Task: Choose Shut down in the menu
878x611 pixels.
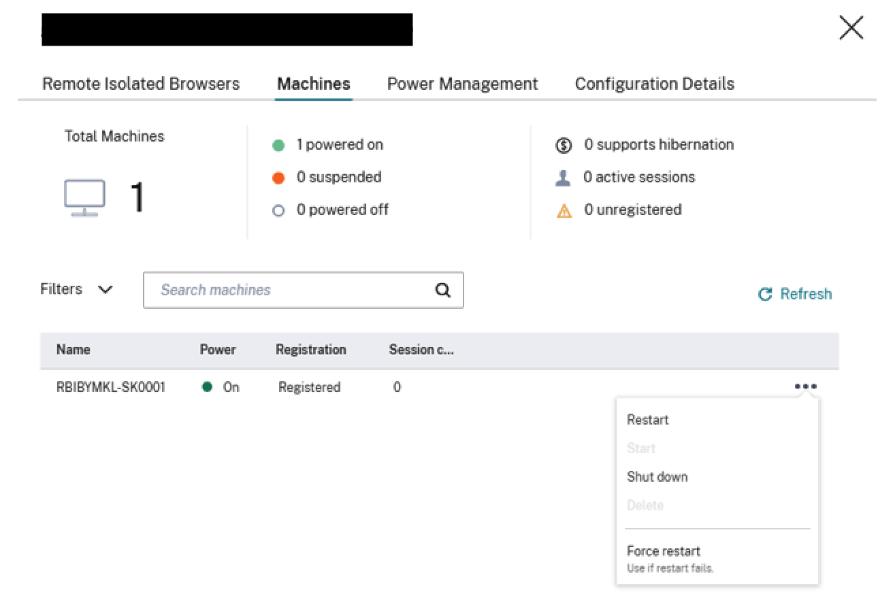Action: 657,477
